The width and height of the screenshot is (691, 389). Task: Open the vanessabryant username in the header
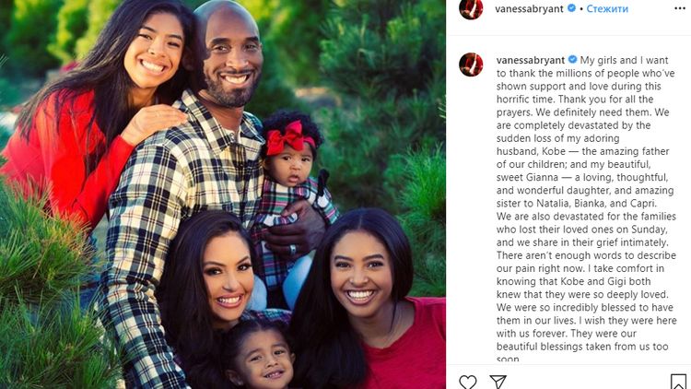click(529, 8)
